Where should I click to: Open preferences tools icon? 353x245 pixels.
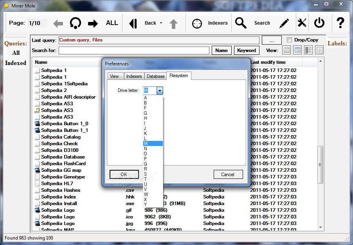tap(302, 23)
